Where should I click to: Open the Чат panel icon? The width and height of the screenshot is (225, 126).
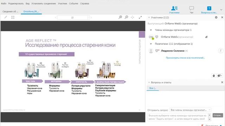click(x=191, y=10)
